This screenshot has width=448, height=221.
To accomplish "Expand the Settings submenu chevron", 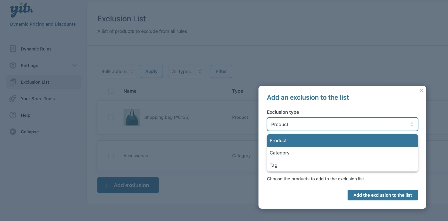I will tap(74, 65).
